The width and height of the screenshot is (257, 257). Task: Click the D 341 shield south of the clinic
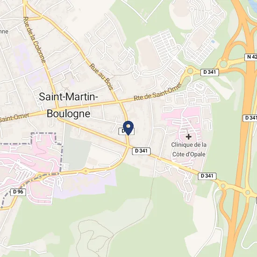pos(207,176)
